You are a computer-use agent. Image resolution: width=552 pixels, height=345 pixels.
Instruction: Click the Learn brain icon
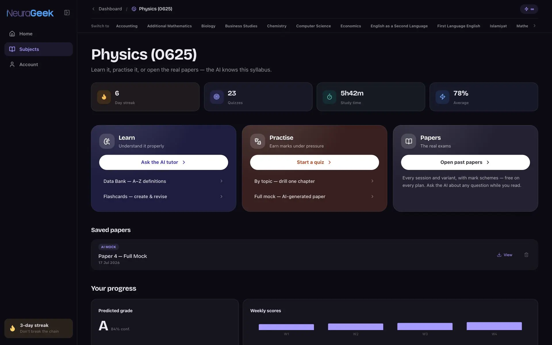(107, 141)
